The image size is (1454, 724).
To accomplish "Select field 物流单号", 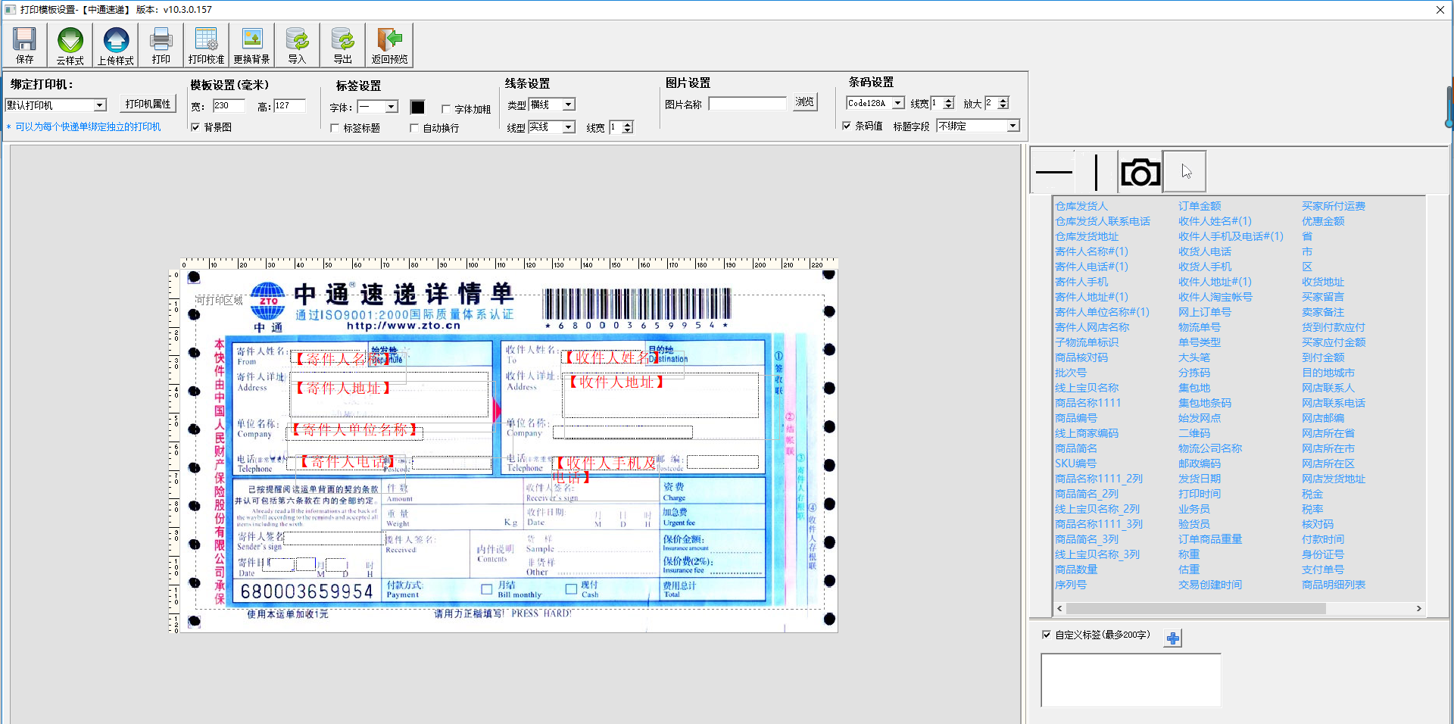I will coord(1200,327).
